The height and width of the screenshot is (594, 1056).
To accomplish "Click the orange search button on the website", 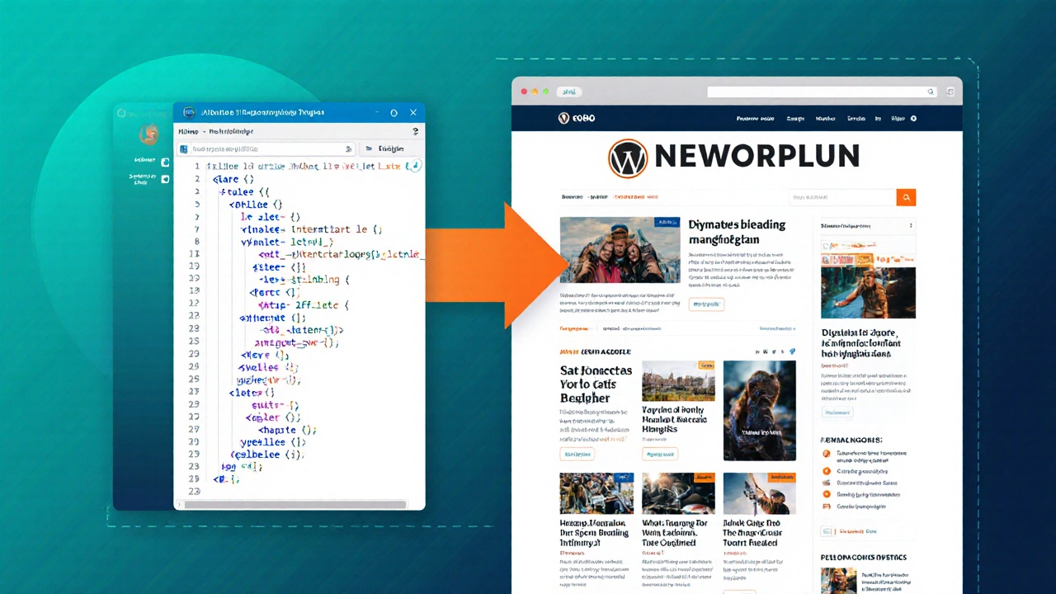I will [906, 197].
